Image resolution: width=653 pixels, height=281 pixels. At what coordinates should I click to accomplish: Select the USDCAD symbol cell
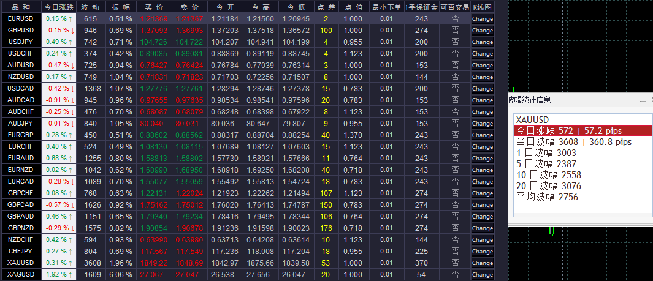click(21, 89)
